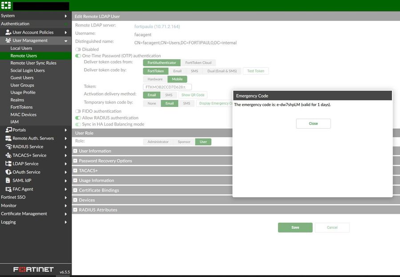Image resolution: width=400 pixels, height=277 pixels.
Task: Expand Fortinet SSO menu arrow
Action: pos(66,197)
